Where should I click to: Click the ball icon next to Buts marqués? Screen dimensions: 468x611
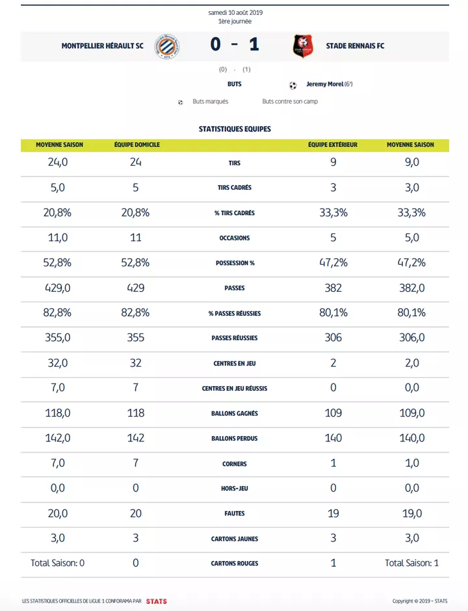coord(181,102)
